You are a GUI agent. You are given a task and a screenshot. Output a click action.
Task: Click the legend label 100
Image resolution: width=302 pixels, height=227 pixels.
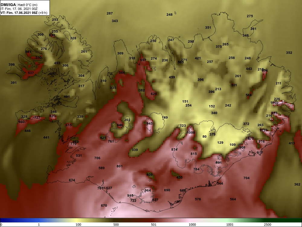point(78,225)
